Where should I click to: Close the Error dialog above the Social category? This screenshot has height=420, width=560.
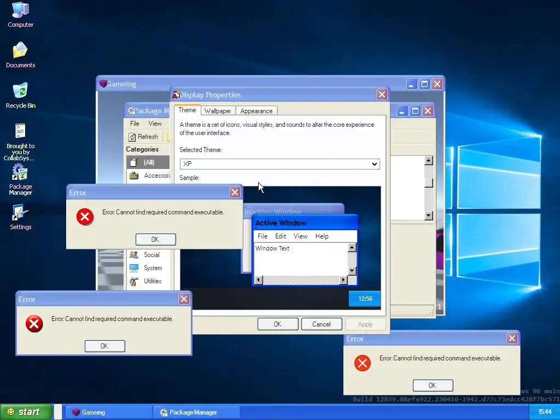235,192
